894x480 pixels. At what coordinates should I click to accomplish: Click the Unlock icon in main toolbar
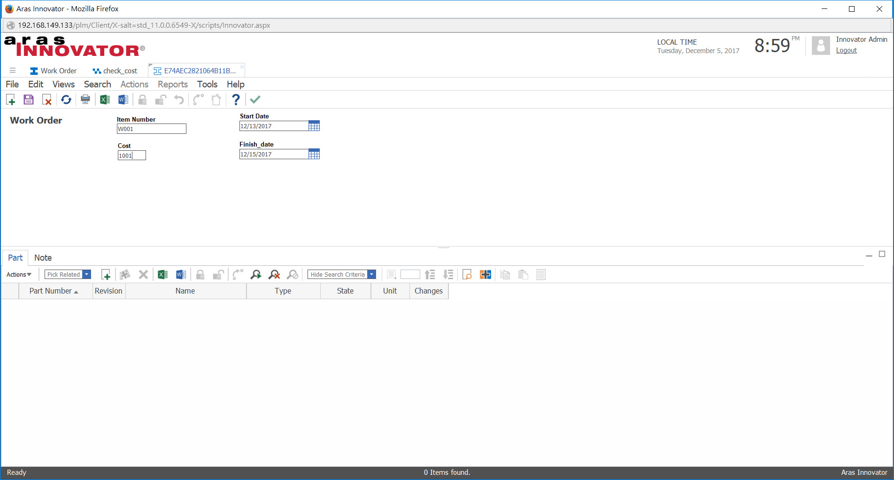(161, 100)
